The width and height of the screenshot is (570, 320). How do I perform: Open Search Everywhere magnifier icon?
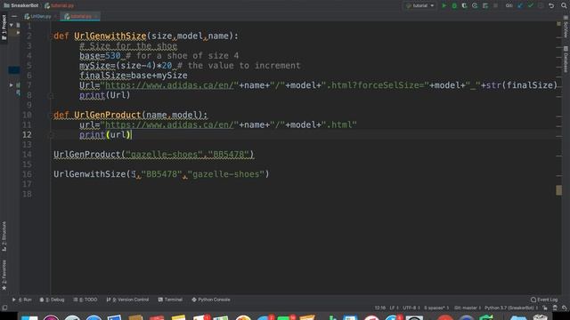point(564,6)
